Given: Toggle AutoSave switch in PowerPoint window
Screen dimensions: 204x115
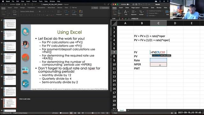Looking at the screenshot, I should [x=18, y=4].
